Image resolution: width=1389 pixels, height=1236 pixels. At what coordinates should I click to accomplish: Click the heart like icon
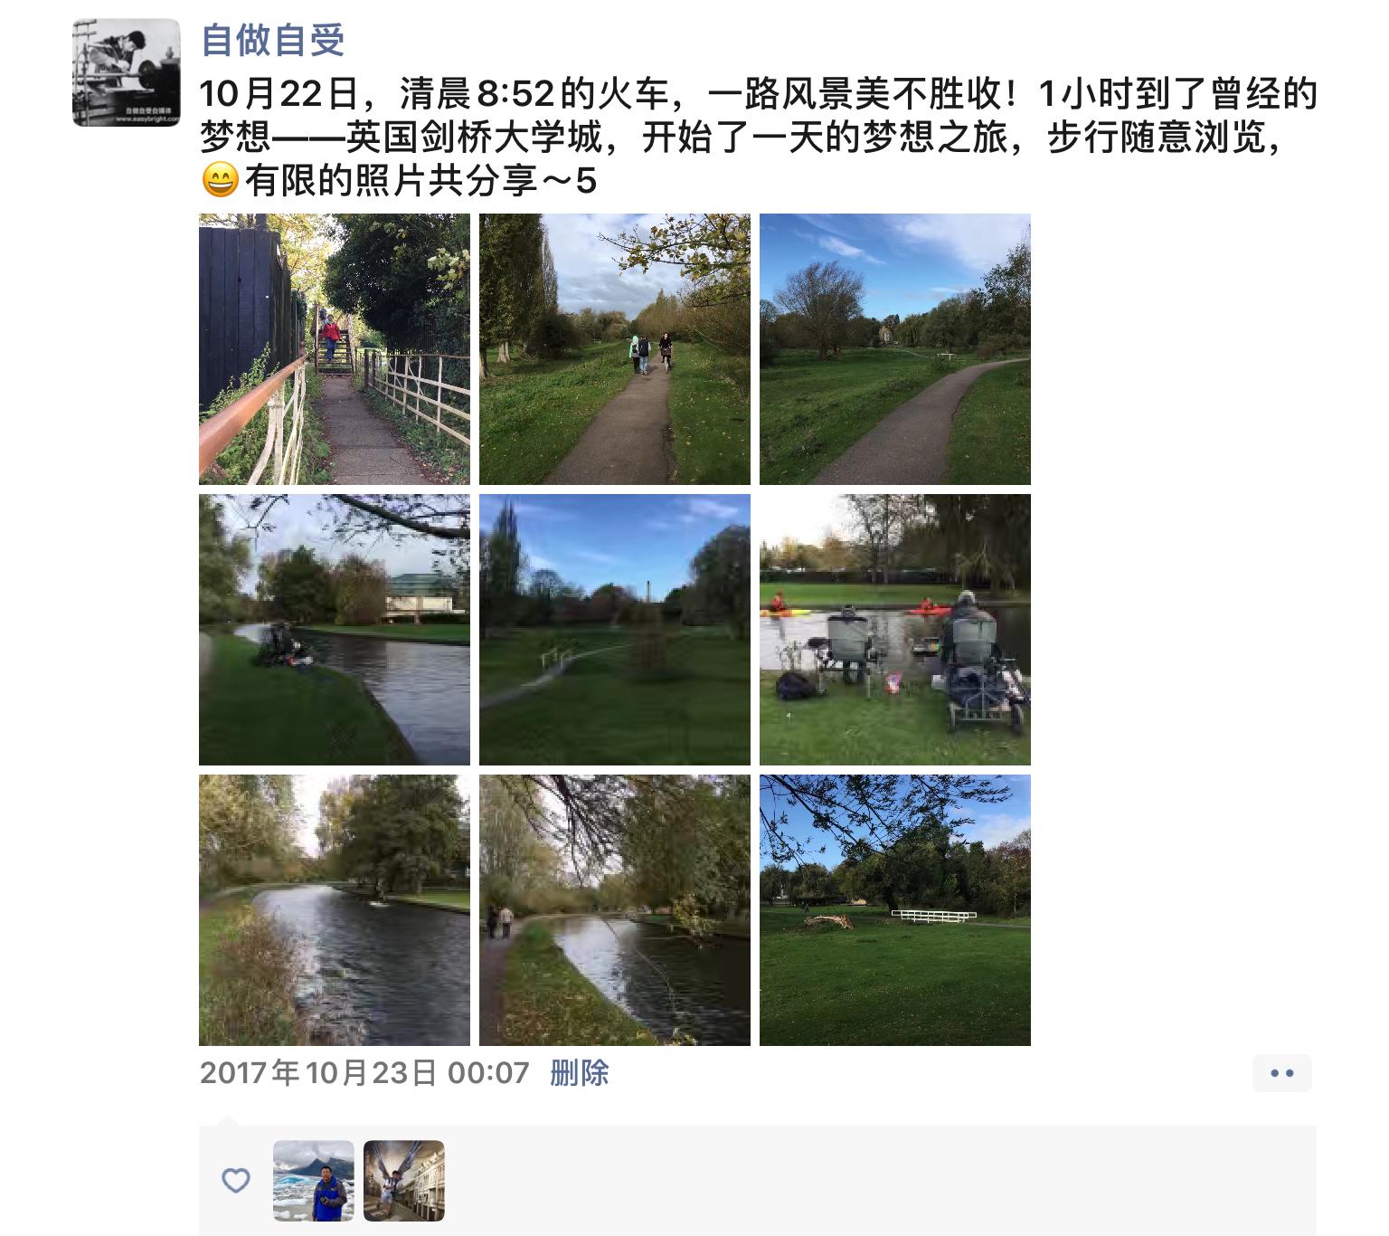pos(236,1180)
